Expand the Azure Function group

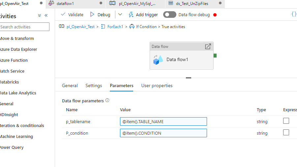14,60
